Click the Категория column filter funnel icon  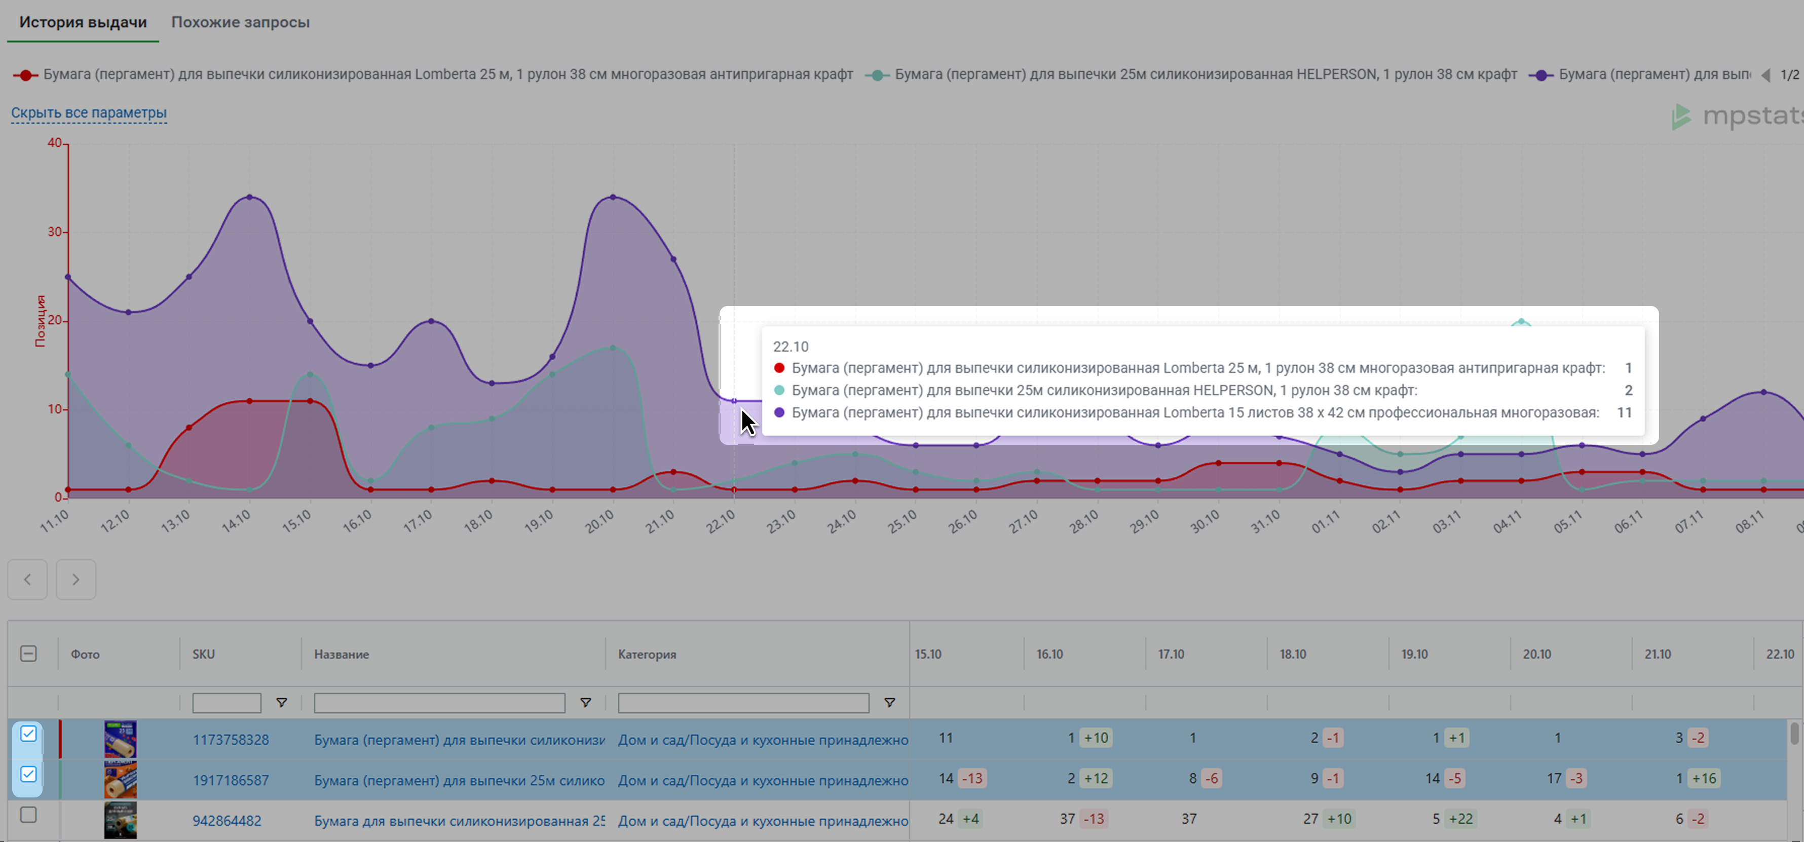(889, 702)
